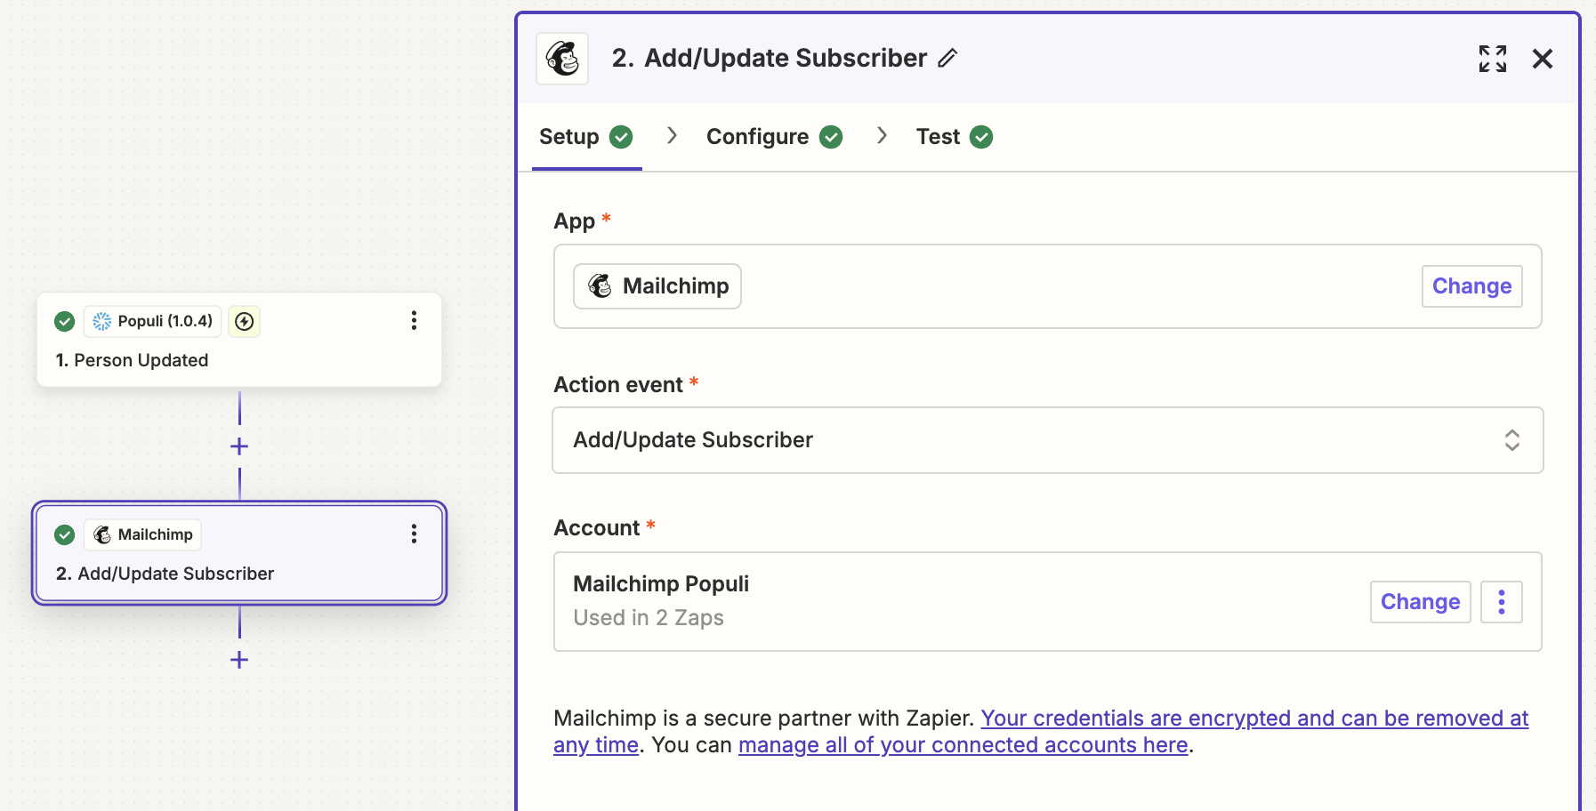Go to the Test tab
1596x811 pixels.
click(x=954, y=137)
